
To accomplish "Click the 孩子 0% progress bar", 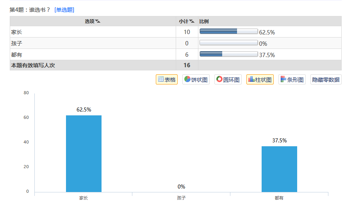I will 228,43.
